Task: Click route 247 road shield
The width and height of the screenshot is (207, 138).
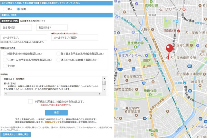Action: [120, 69]
